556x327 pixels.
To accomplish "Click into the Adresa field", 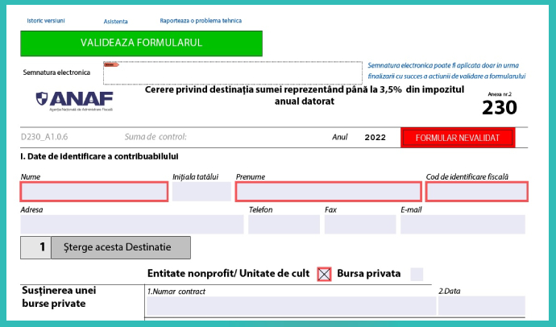I will [x=132, y=224].
